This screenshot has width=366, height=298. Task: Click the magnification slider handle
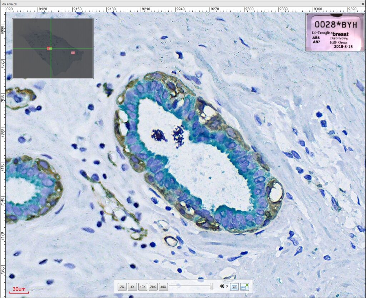point(211,286)
